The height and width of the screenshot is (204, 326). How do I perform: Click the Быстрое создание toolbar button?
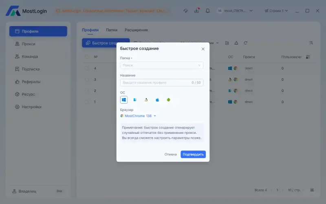[x=106, y=43]
